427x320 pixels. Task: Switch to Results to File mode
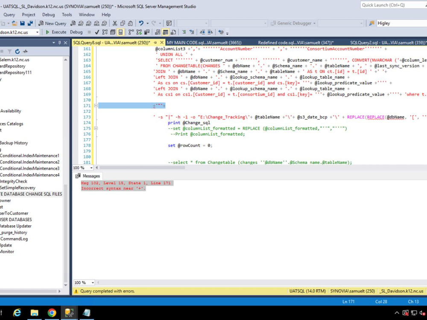173,32
